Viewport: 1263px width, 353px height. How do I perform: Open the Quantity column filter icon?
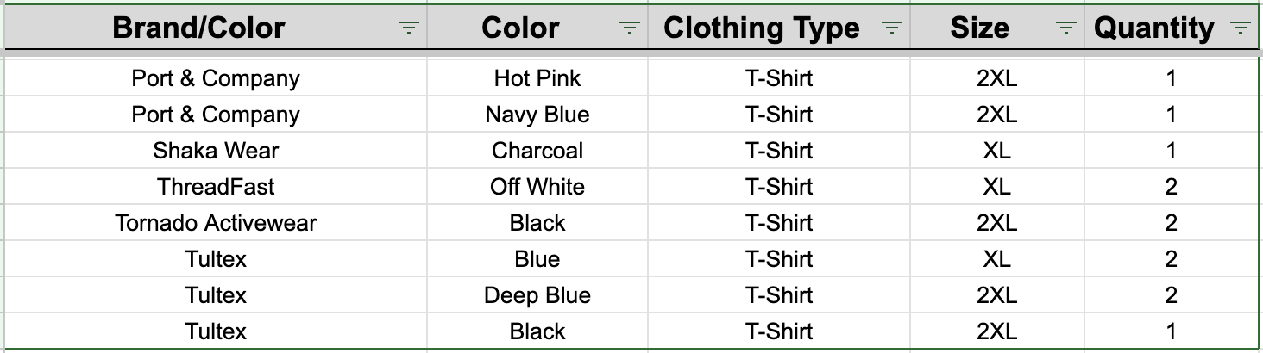pyautogui.click(x=1241, y=28)
